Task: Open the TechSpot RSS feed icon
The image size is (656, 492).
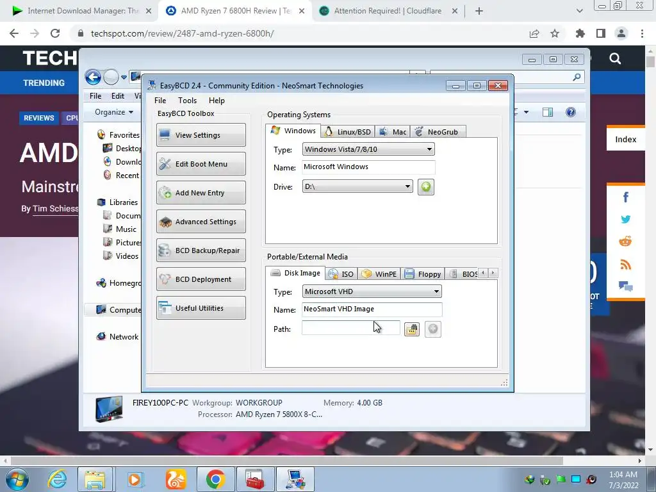Action: point(625,265)
